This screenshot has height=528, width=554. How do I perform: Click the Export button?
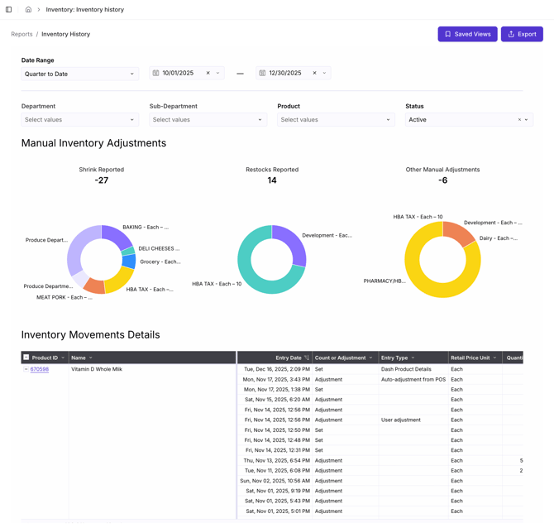(522, 34)
